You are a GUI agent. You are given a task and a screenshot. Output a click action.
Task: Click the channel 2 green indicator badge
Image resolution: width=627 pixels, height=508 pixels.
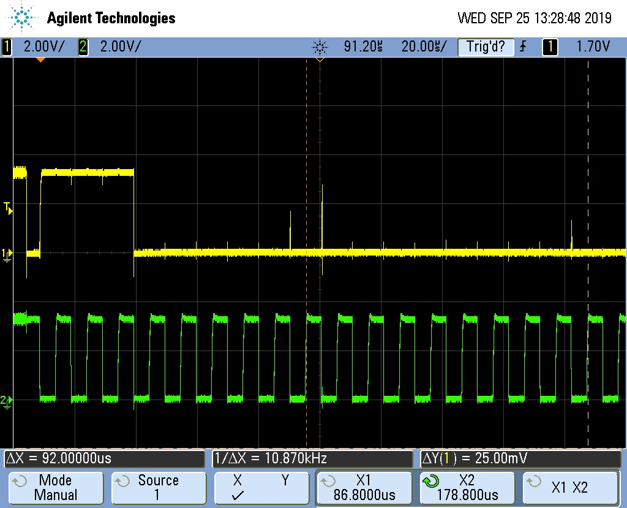pos(83,47)
